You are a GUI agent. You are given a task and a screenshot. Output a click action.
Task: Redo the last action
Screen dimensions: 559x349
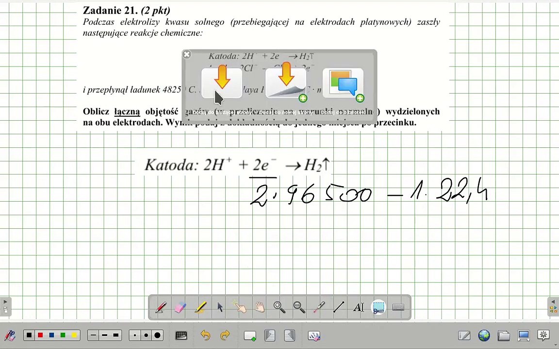pyautogui.click(x=225, y=335)
